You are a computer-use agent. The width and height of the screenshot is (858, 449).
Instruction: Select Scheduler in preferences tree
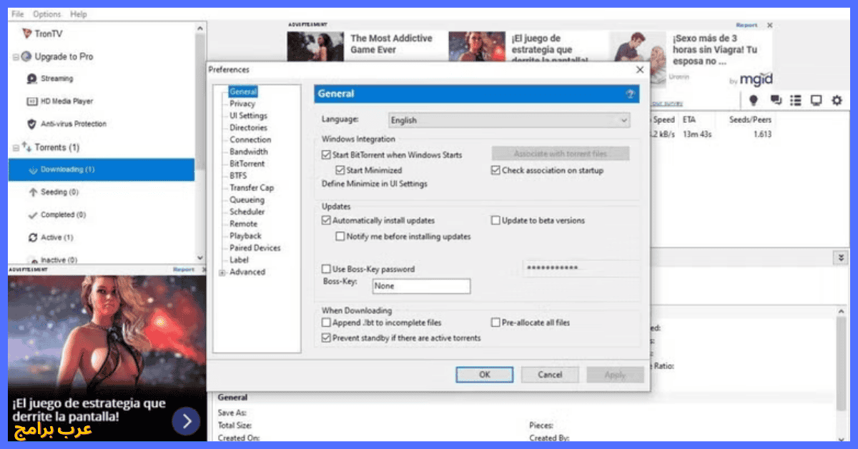(247, 212)
